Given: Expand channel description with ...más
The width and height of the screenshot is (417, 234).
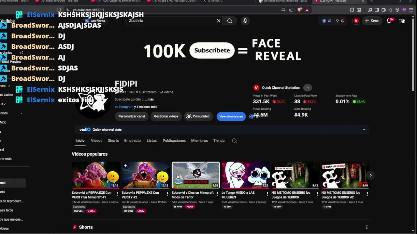Looking at the screenshot, I should [149, 99].
